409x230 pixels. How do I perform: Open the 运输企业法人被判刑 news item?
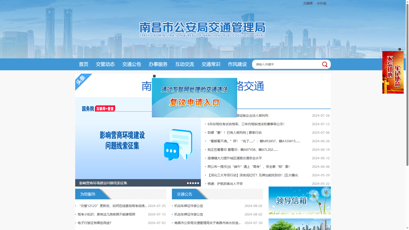[x=253, y=116]
